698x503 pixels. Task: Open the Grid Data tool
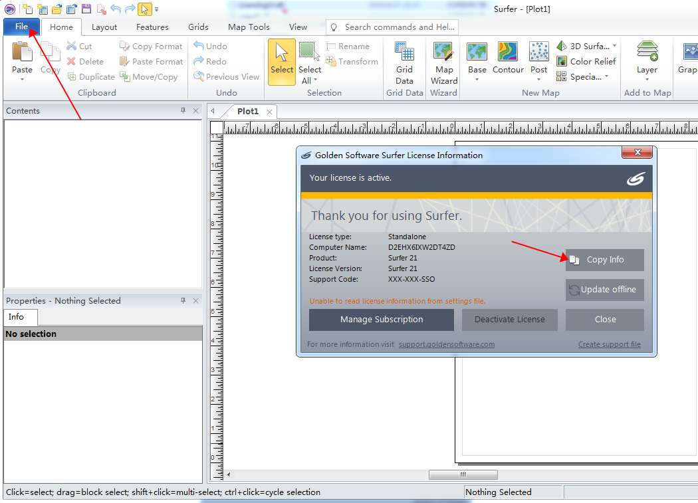[404, 63]
